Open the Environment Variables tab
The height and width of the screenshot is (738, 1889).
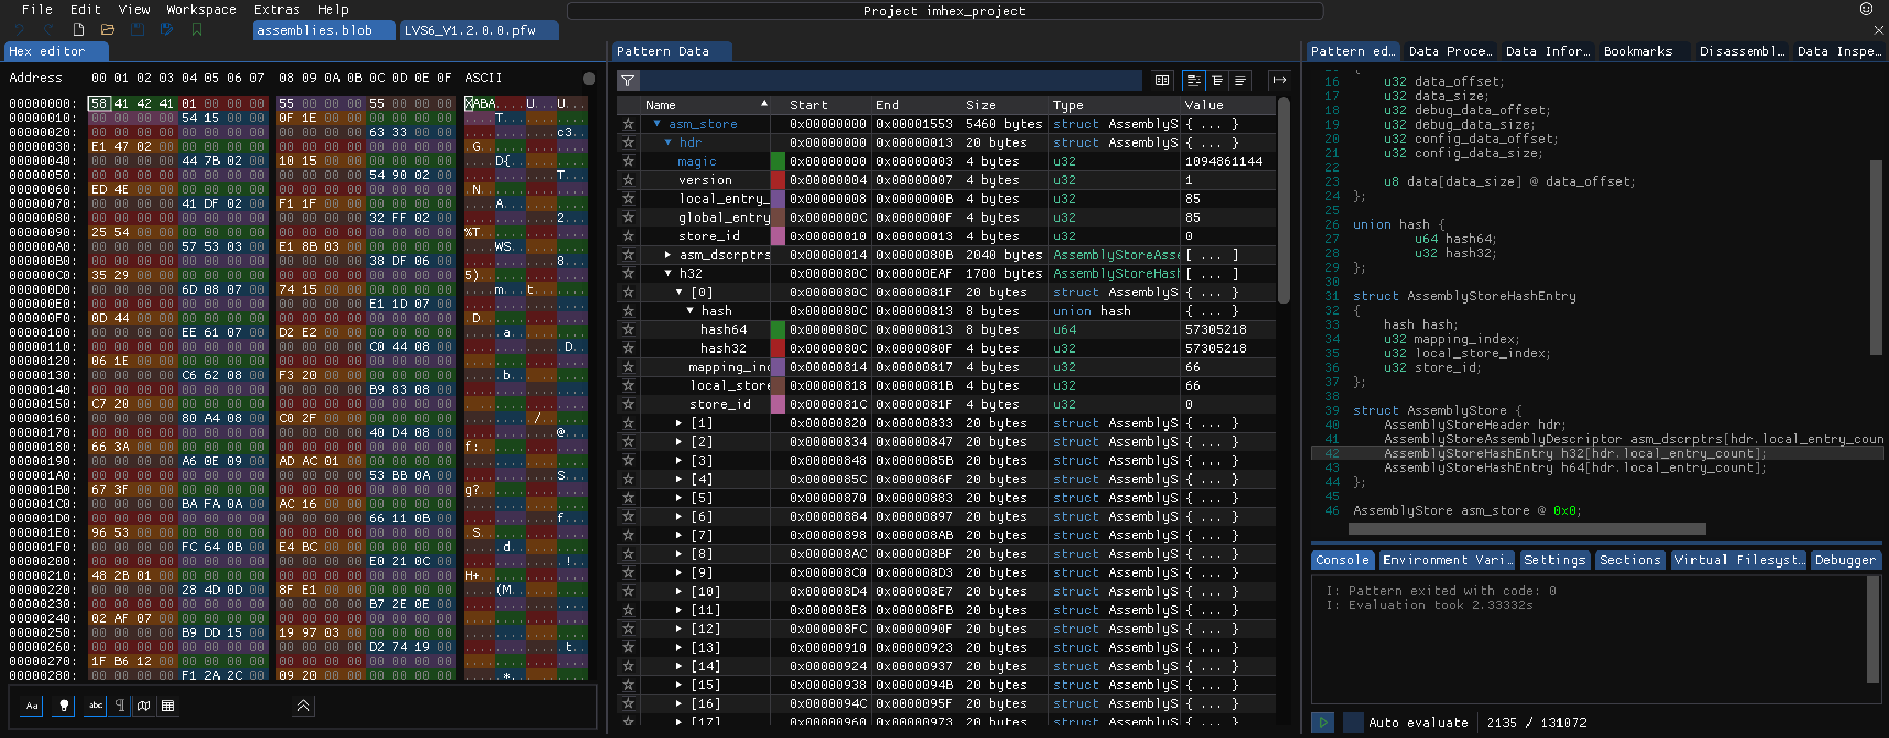pyautogui.click(x=1448, y=560)
